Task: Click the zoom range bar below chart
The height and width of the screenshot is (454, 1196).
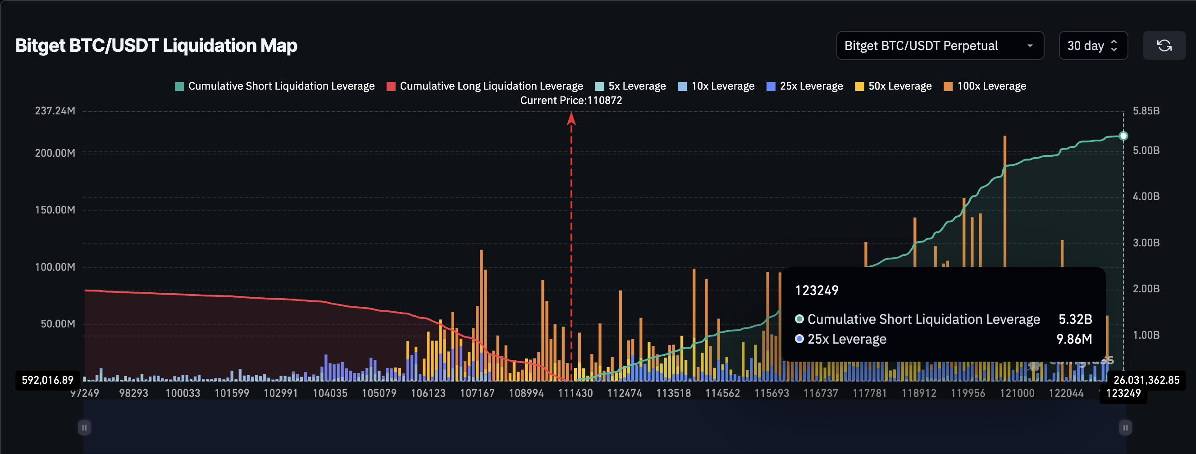Action: (603, 427)
